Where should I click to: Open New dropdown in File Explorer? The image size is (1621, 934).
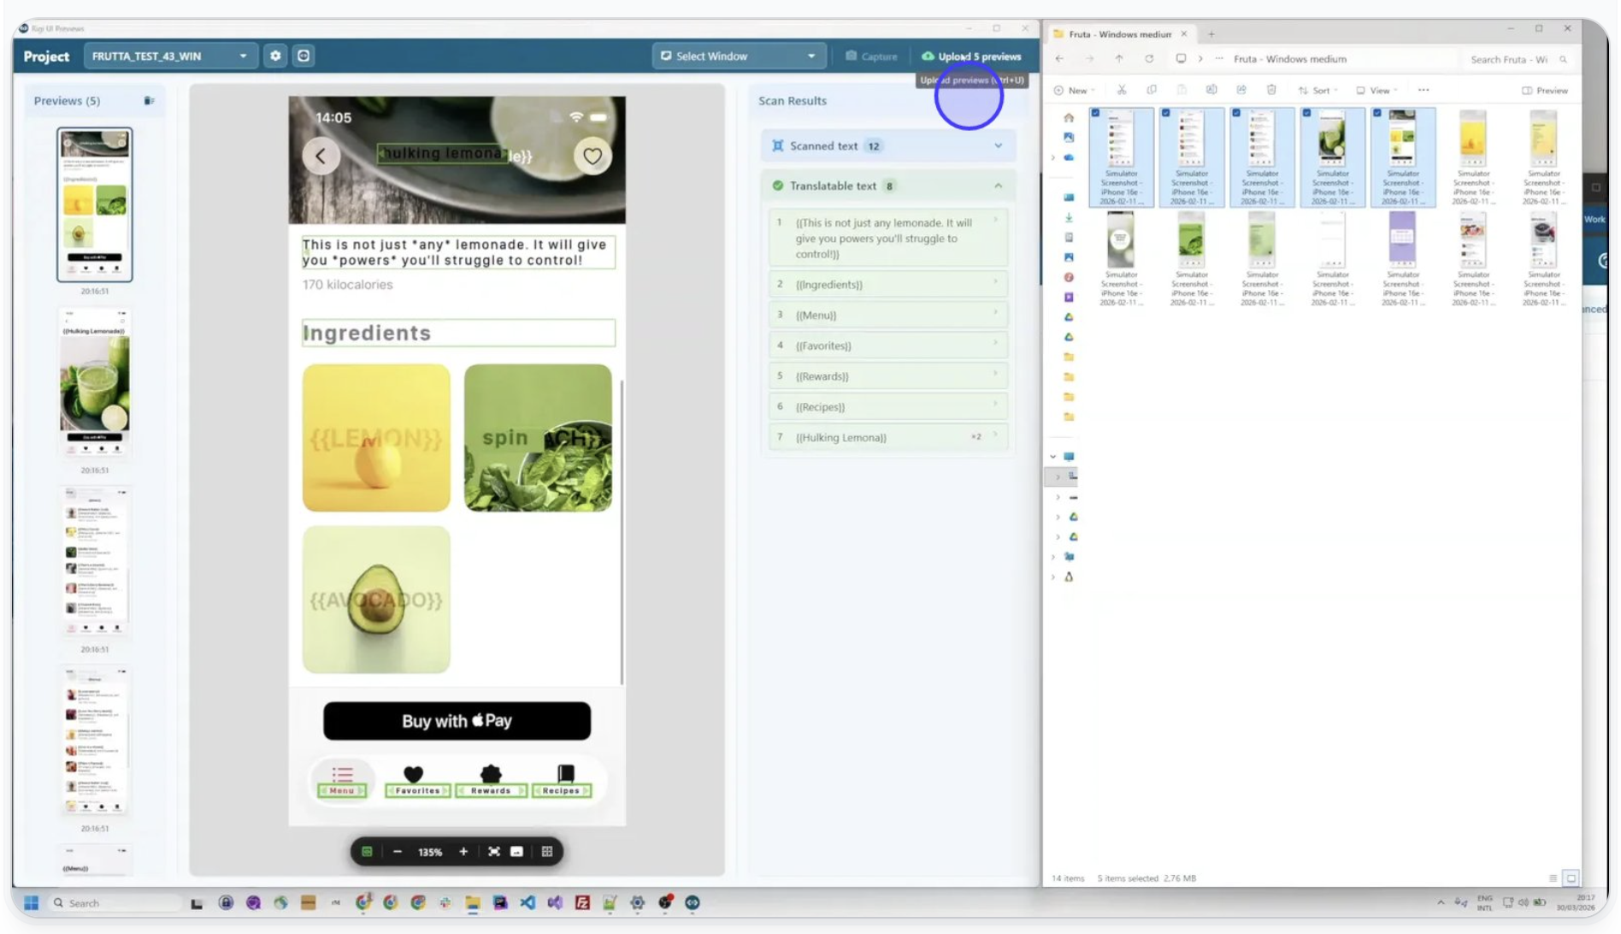point(1075,90)
